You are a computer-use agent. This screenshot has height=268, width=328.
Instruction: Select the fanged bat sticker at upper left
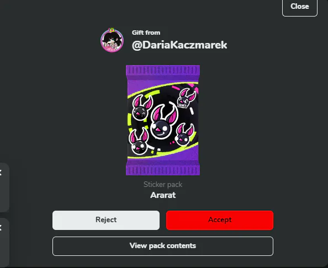(141, 108)
